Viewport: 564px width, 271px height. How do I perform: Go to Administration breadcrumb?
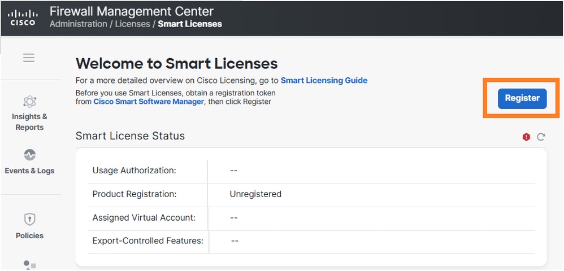79,24
